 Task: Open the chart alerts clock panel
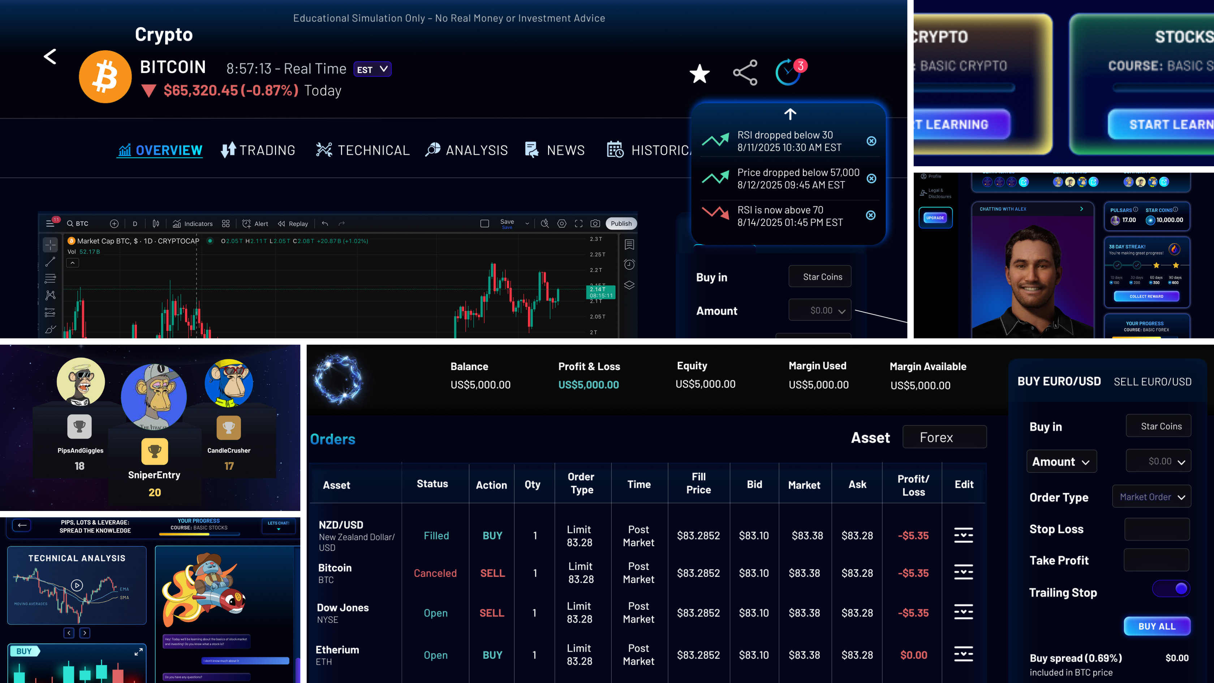629,265
